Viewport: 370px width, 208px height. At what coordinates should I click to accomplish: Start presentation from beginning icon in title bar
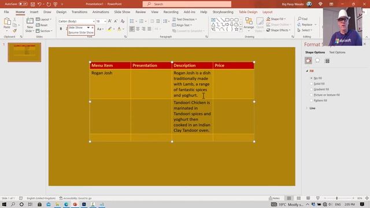click(x=55, y=4)
